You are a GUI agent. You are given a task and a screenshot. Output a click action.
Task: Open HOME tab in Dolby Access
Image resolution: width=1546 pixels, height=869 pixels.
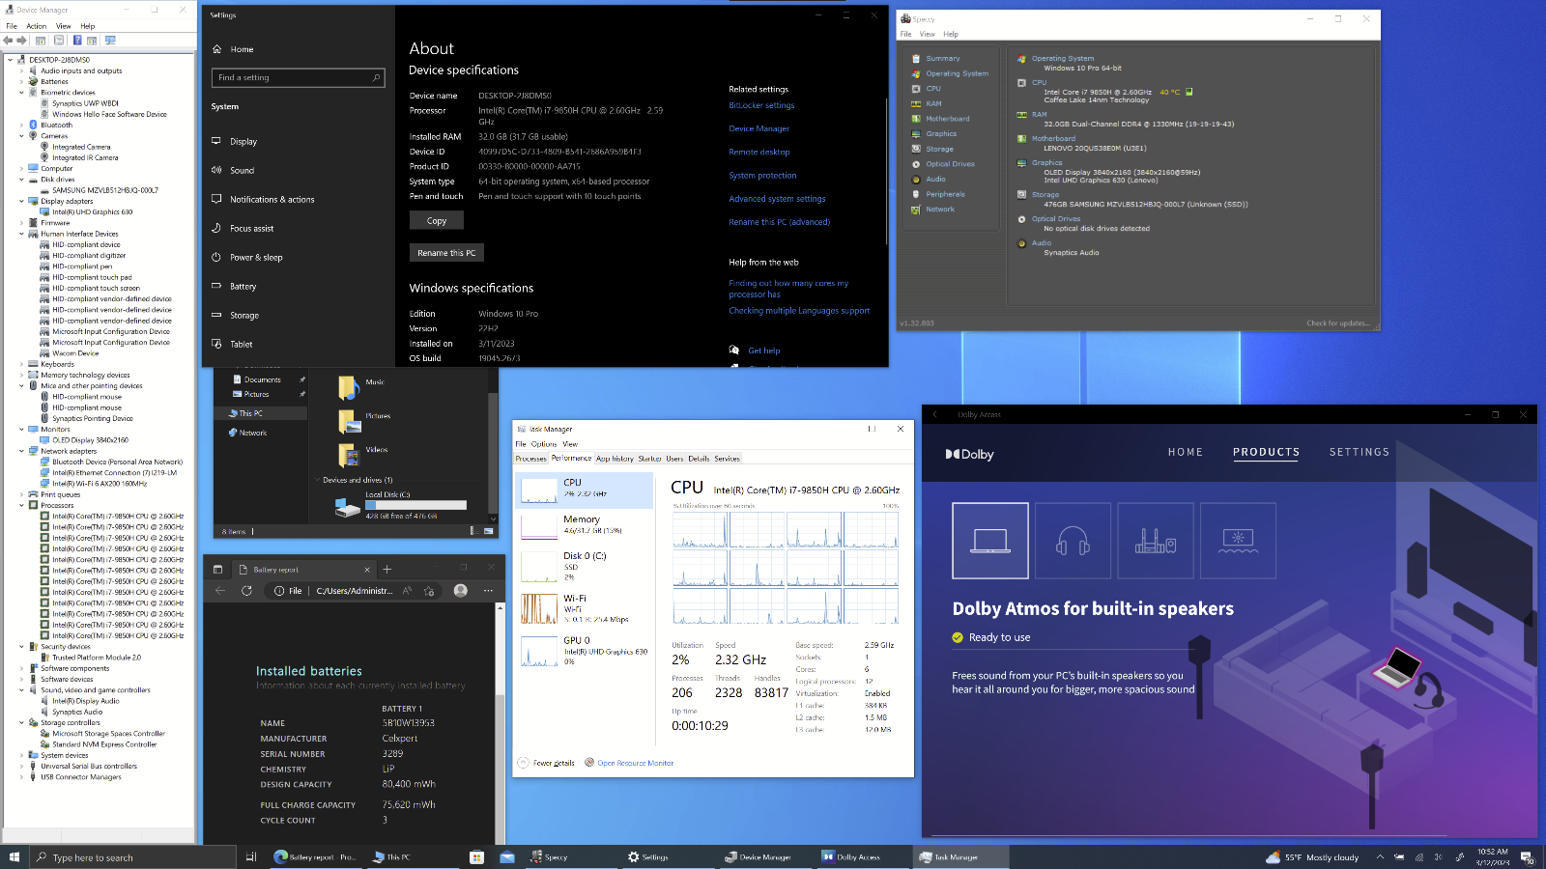(x=1186, y=452)
